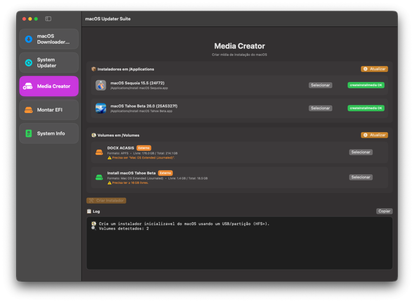
Task: Select the DOCX ACASIS volume
Action: point(361,152)
